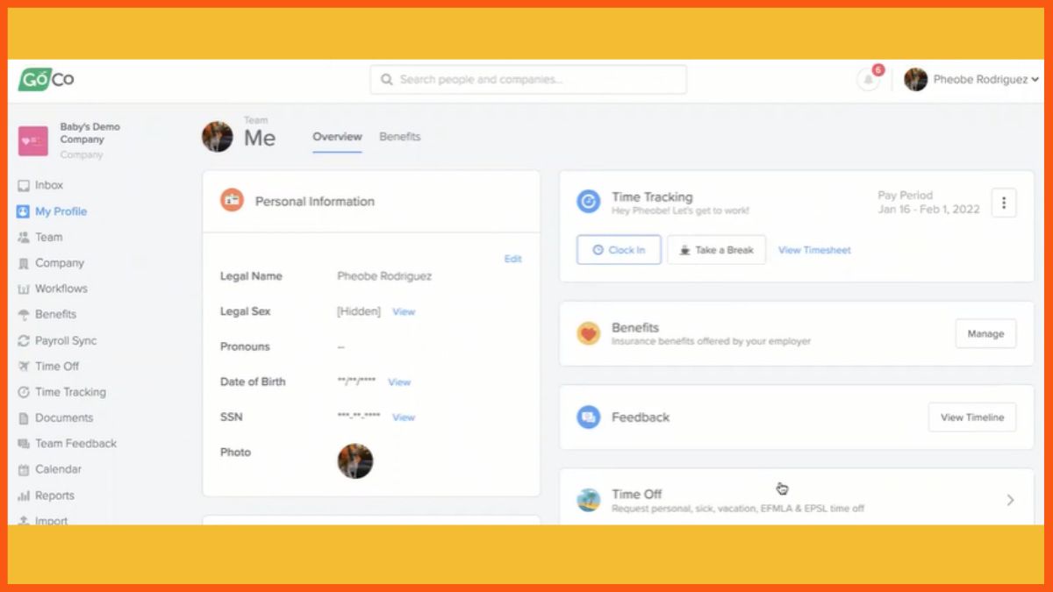Click the notification bell icon
This screenshot has height=592, width=1053.
click(868, 80)
